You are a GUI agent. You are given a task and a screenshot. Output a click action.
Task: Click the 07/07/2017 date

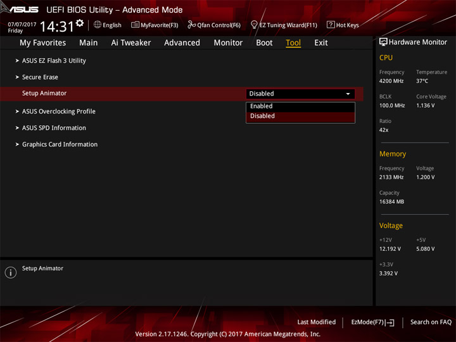pyautogui.click(x=22, y=25)
